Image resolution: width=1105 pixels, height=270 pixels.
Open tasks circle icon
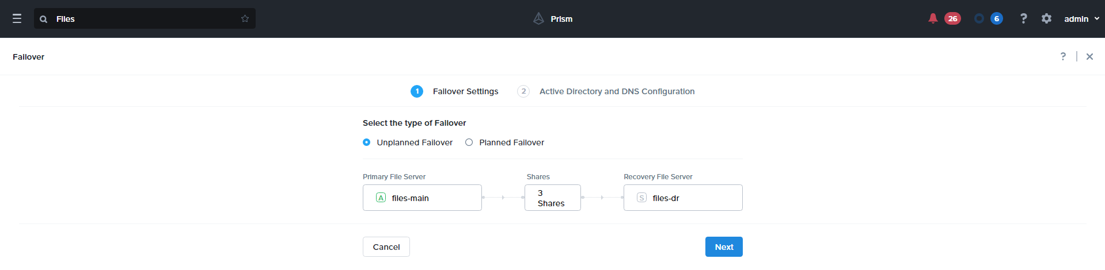pos(979,19)
